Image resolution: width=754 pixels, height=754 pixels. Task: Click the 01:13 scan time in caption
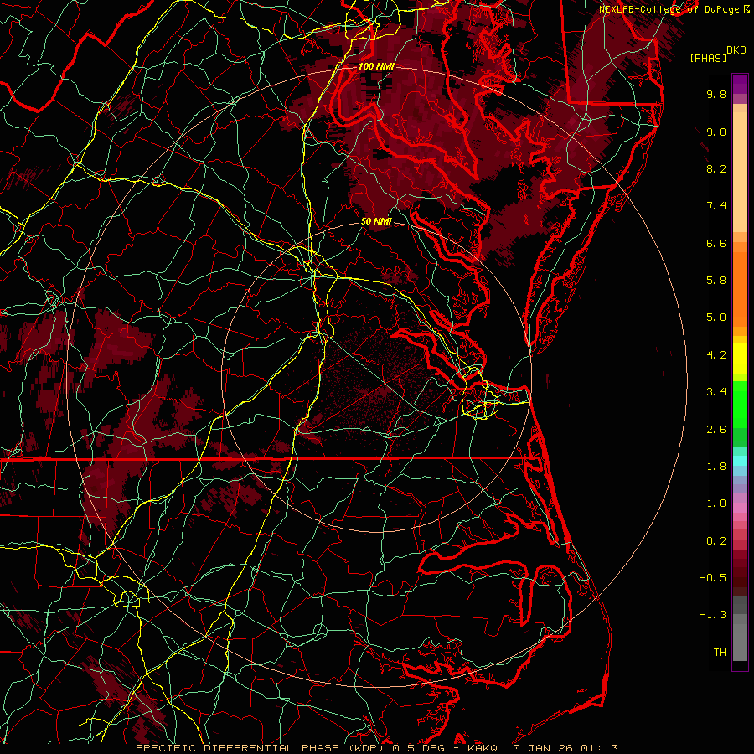599,748
